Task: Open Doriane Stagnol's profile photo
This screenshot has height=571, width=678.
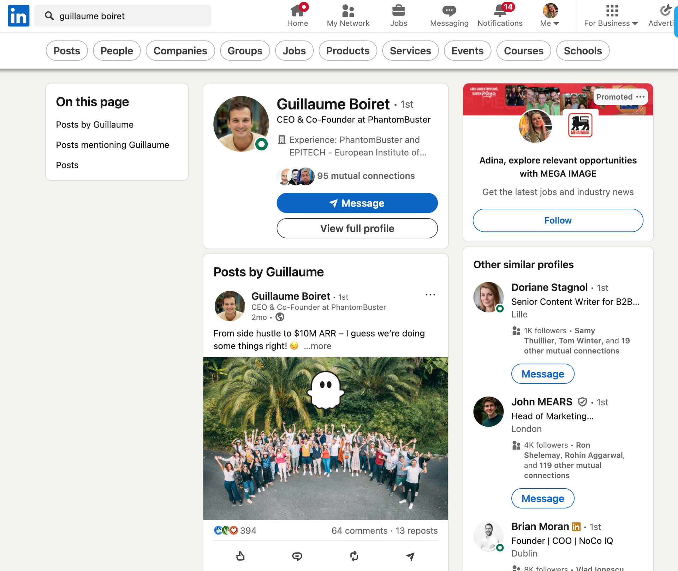Action: (489, 297)
